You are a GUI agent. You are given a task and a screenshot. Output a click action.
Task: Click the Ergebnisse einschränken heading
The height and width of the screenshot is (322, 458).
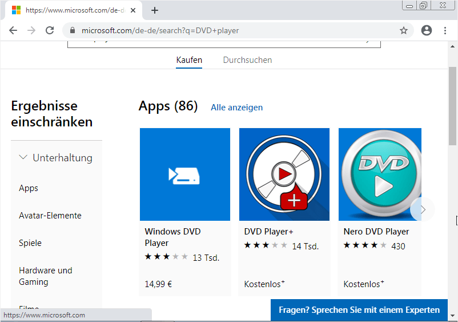tap(52, 114)
